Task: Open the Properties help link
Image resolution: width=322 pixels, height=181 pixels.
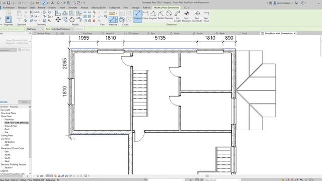Action: click(4, 102)
